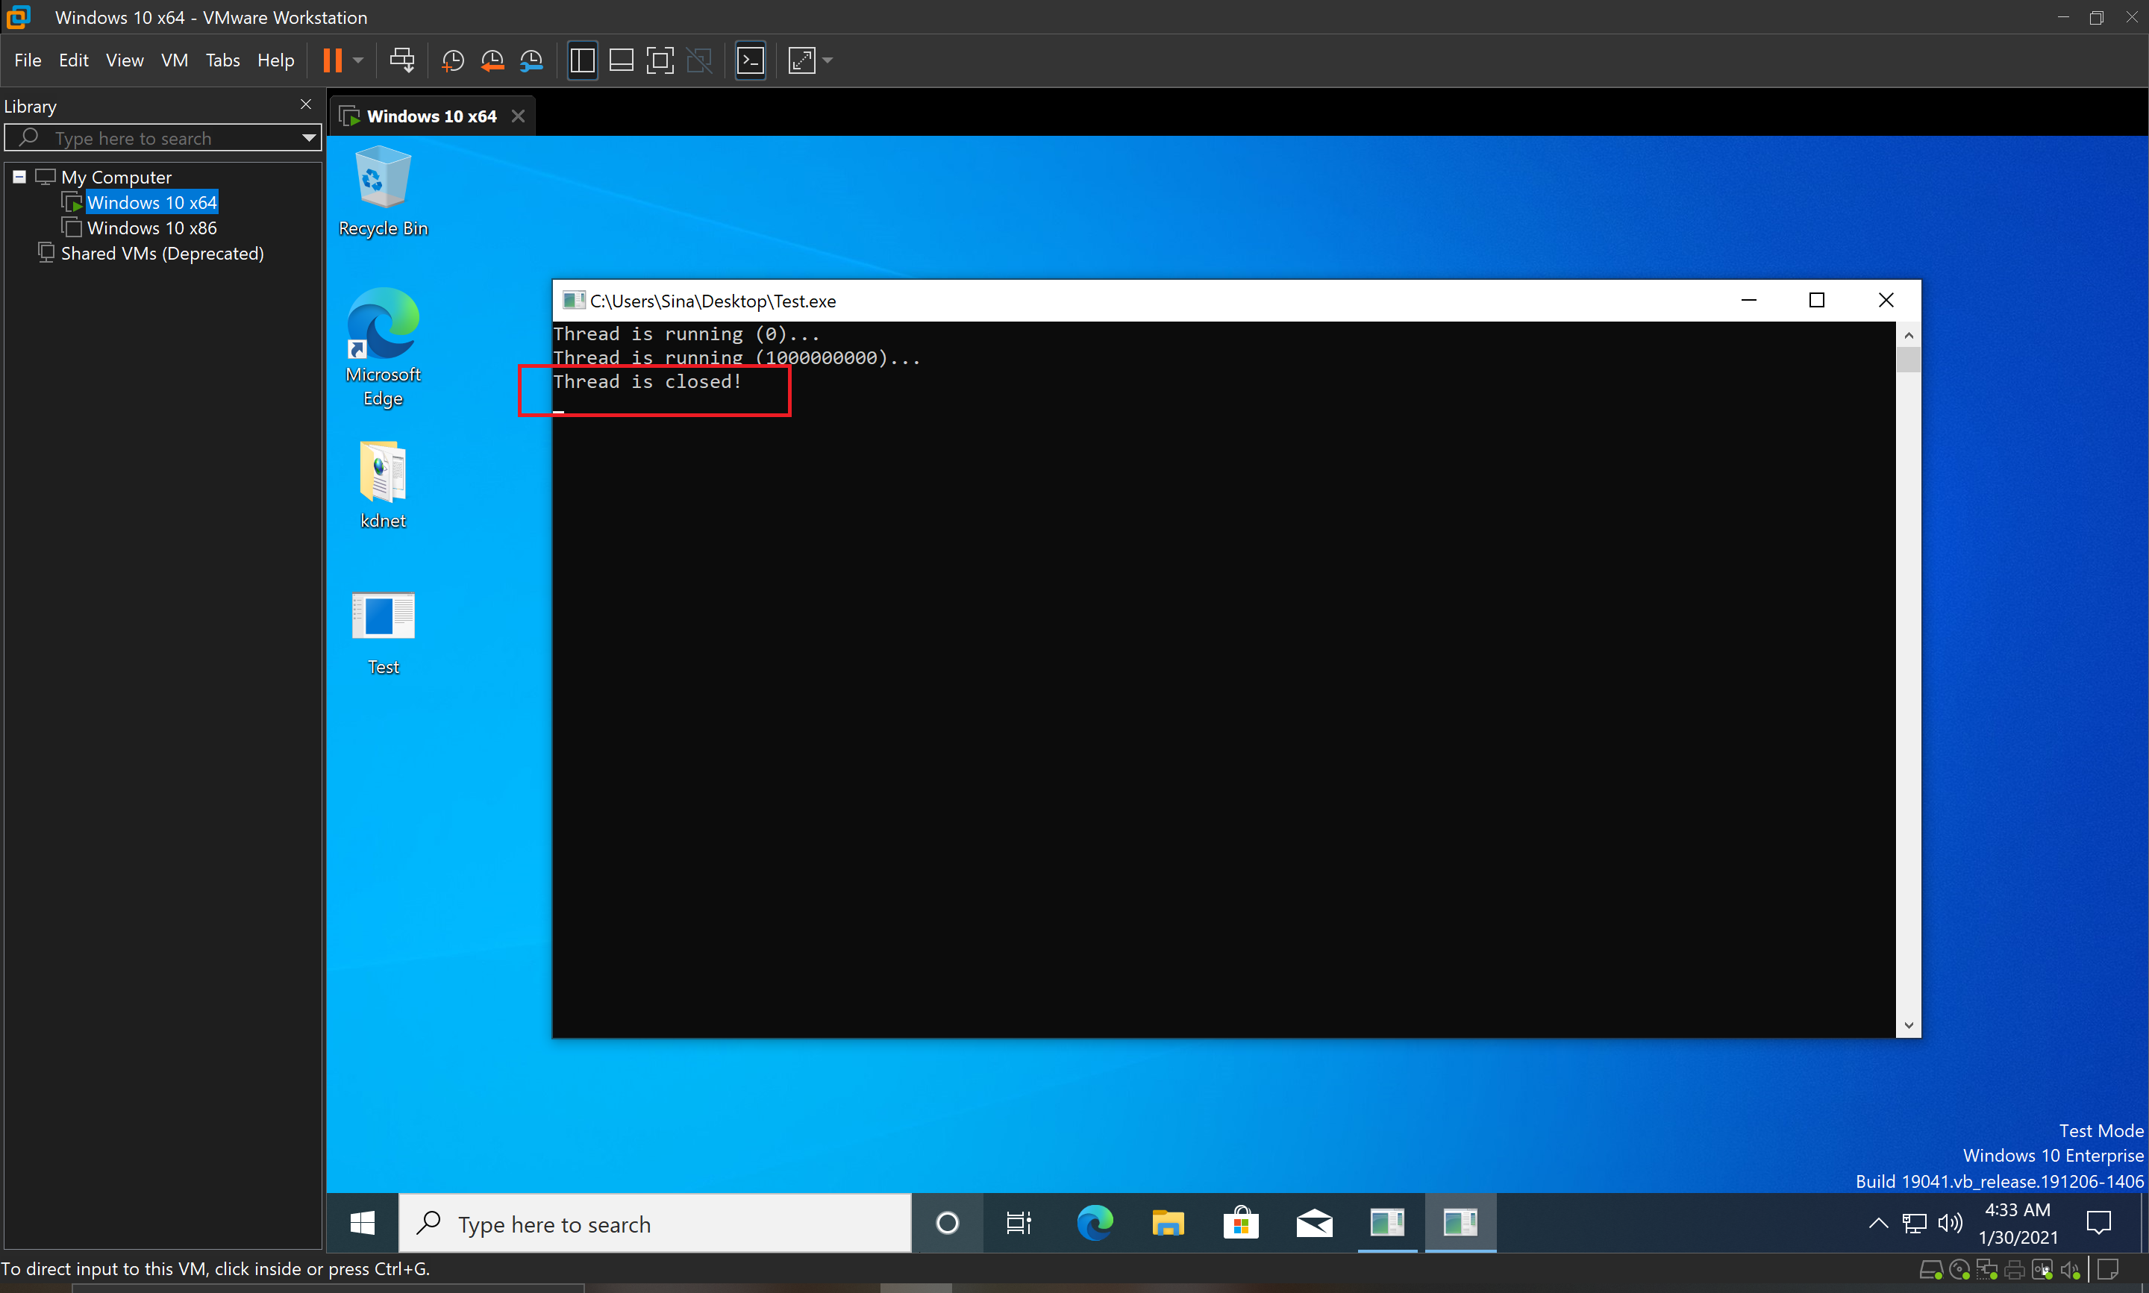Screen dimensions: 2149x1293
Task: Click console scrollbar up arrow
Action: click(x=1909, y=334)
